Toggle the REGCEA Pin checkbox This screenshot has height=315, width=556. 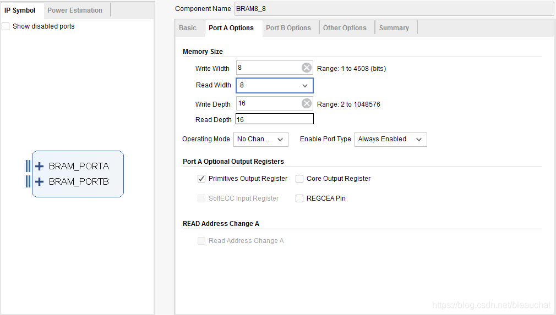(299, 198)
